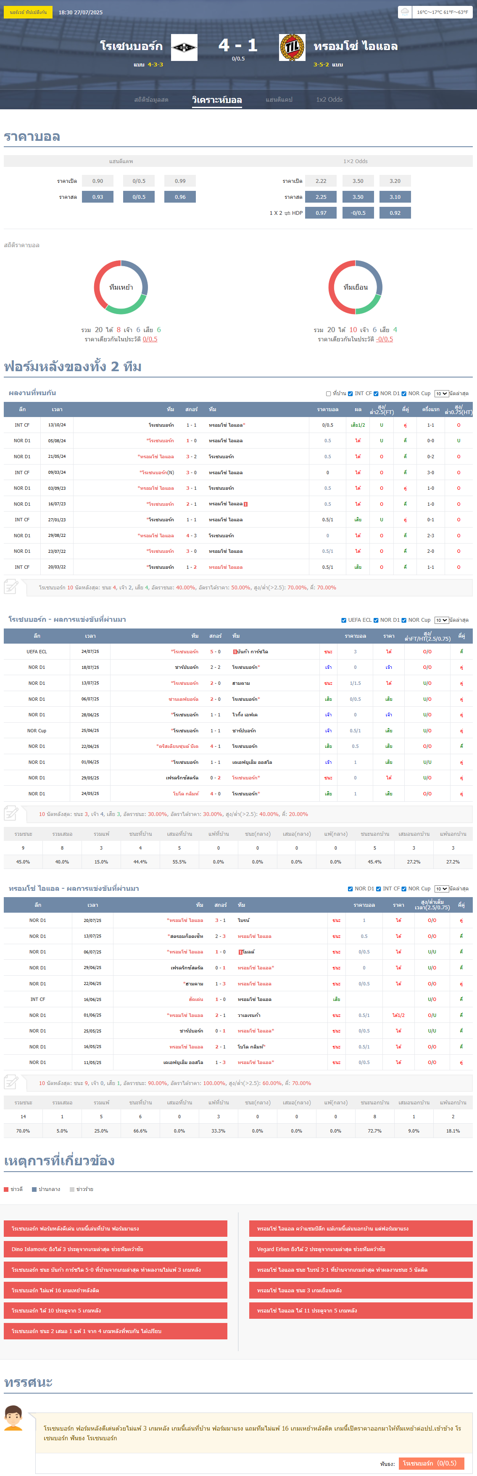
Task: Click the note icon under Rosenborg results
Action: [11, 813]
